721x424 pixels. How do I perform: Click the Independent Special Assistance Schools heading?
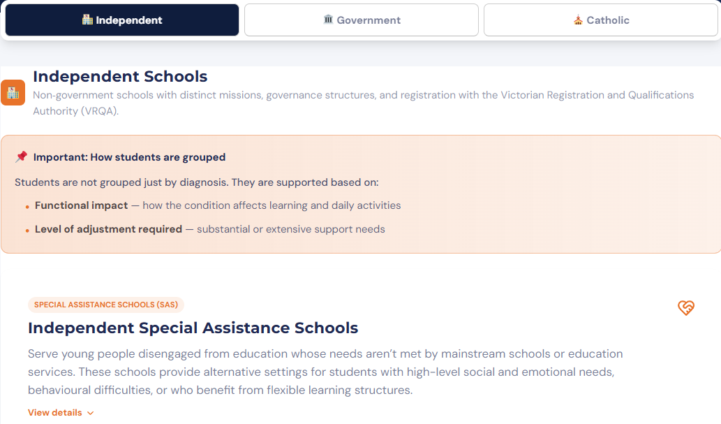point(193,328)
